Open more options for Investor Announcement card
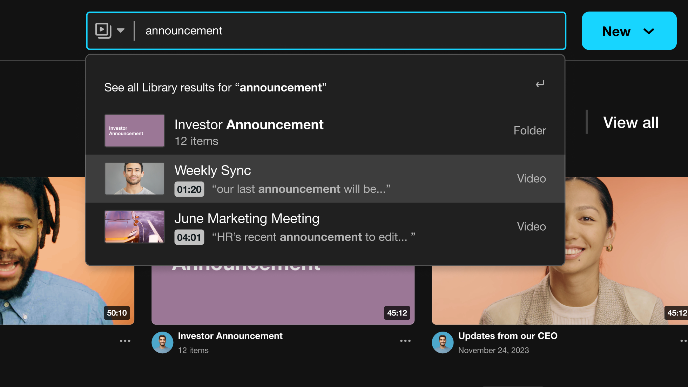Viewport: 688px width, 387px height. point(405,341)
